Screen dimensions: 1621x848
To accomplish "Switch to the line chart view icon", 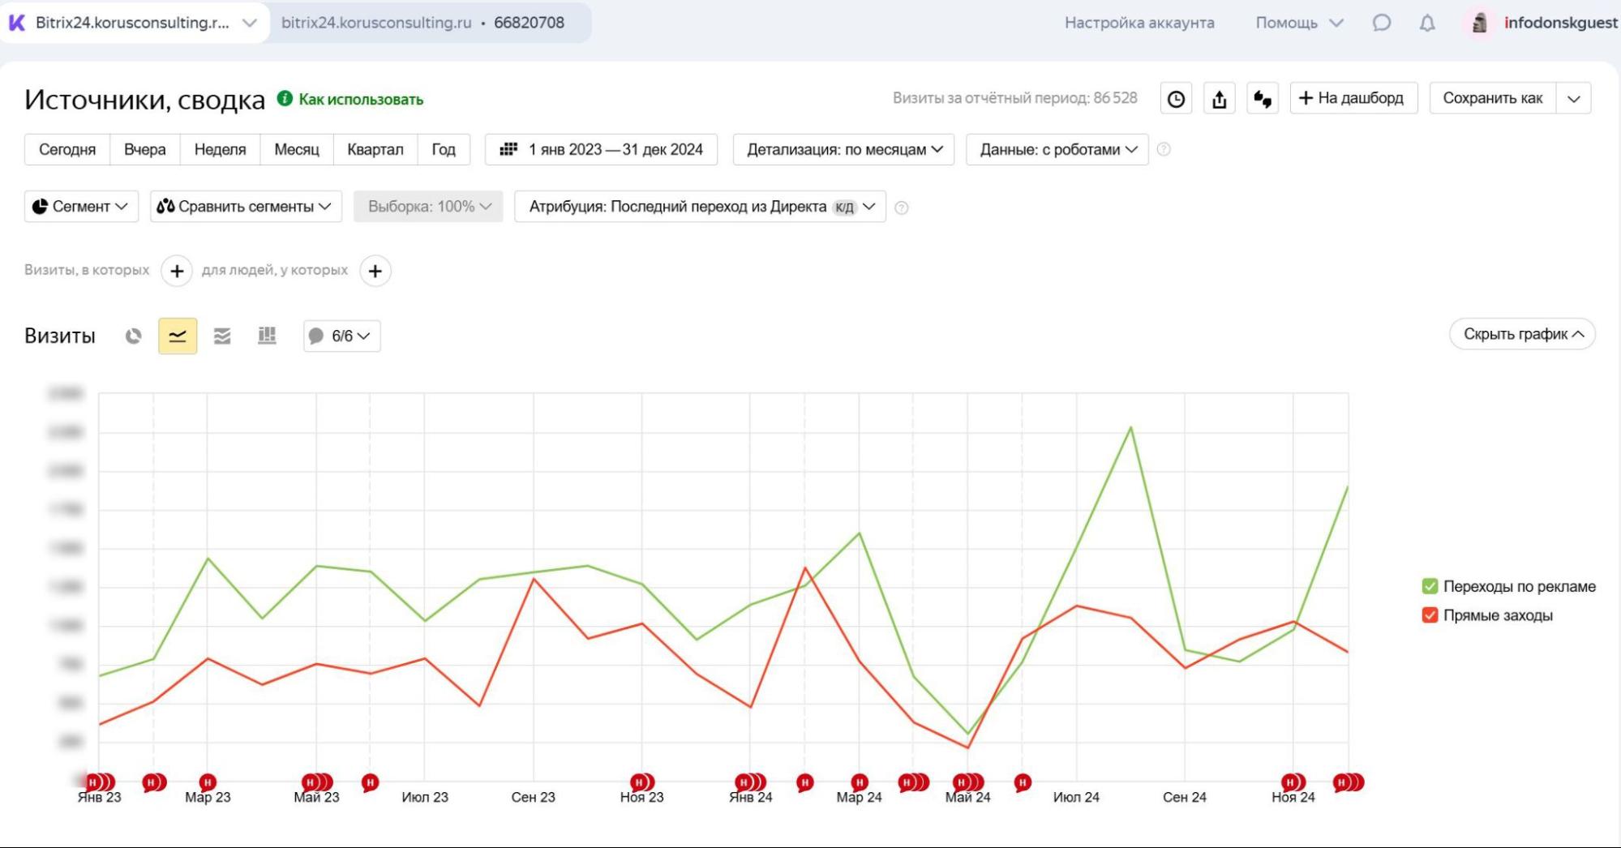I will point(178,336).
